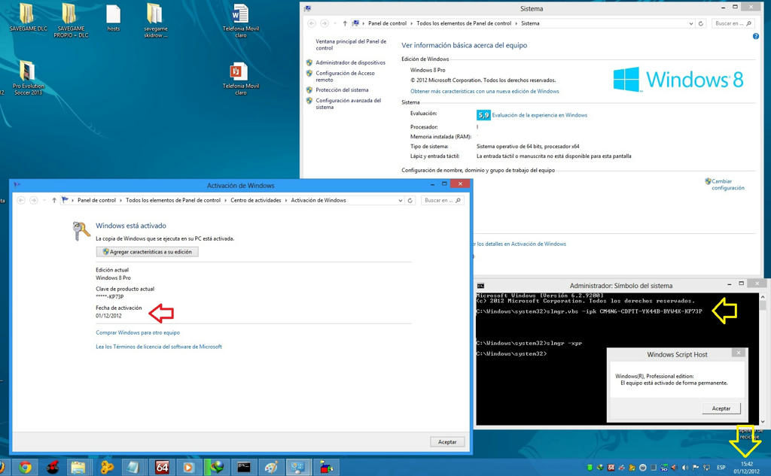771x476 pixels.
Task: Open 'Ventana principal del Panel de control'
Action: point(351,44)
